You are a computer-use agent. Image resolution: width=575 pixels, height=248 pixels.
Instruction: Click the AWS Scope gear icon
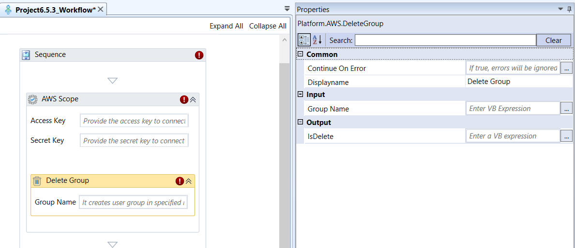click(x=33, y=99)
